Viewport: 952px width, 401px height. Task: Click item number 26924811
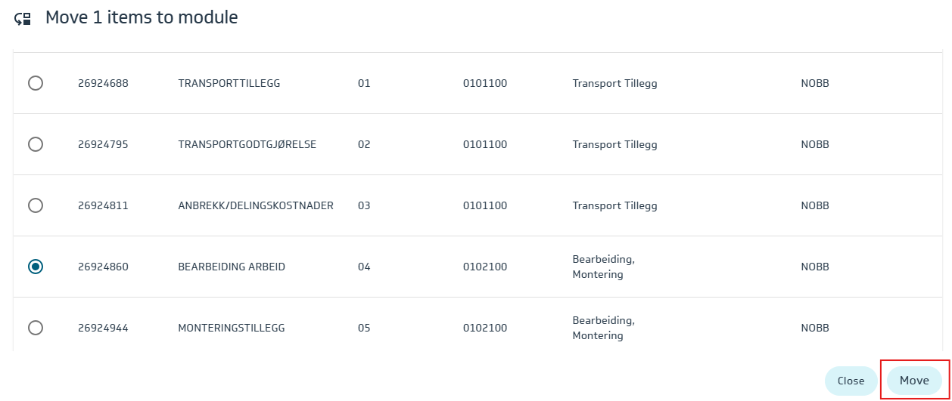click(x=103, y=205)
